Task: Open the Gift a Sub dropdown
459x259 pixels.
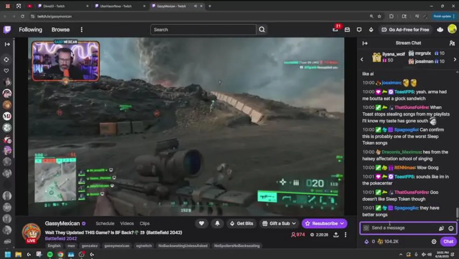Action: 279,223
